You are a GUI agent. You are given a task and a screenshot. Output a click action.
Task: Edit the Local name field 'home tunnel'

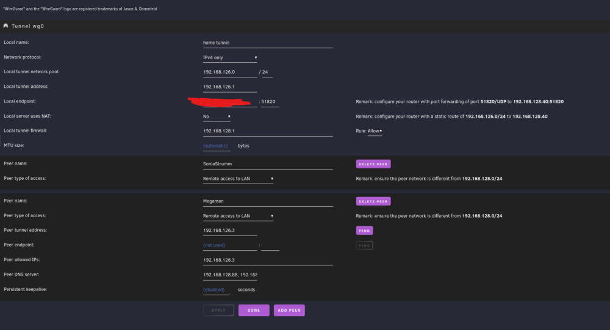tap(268, 43)
